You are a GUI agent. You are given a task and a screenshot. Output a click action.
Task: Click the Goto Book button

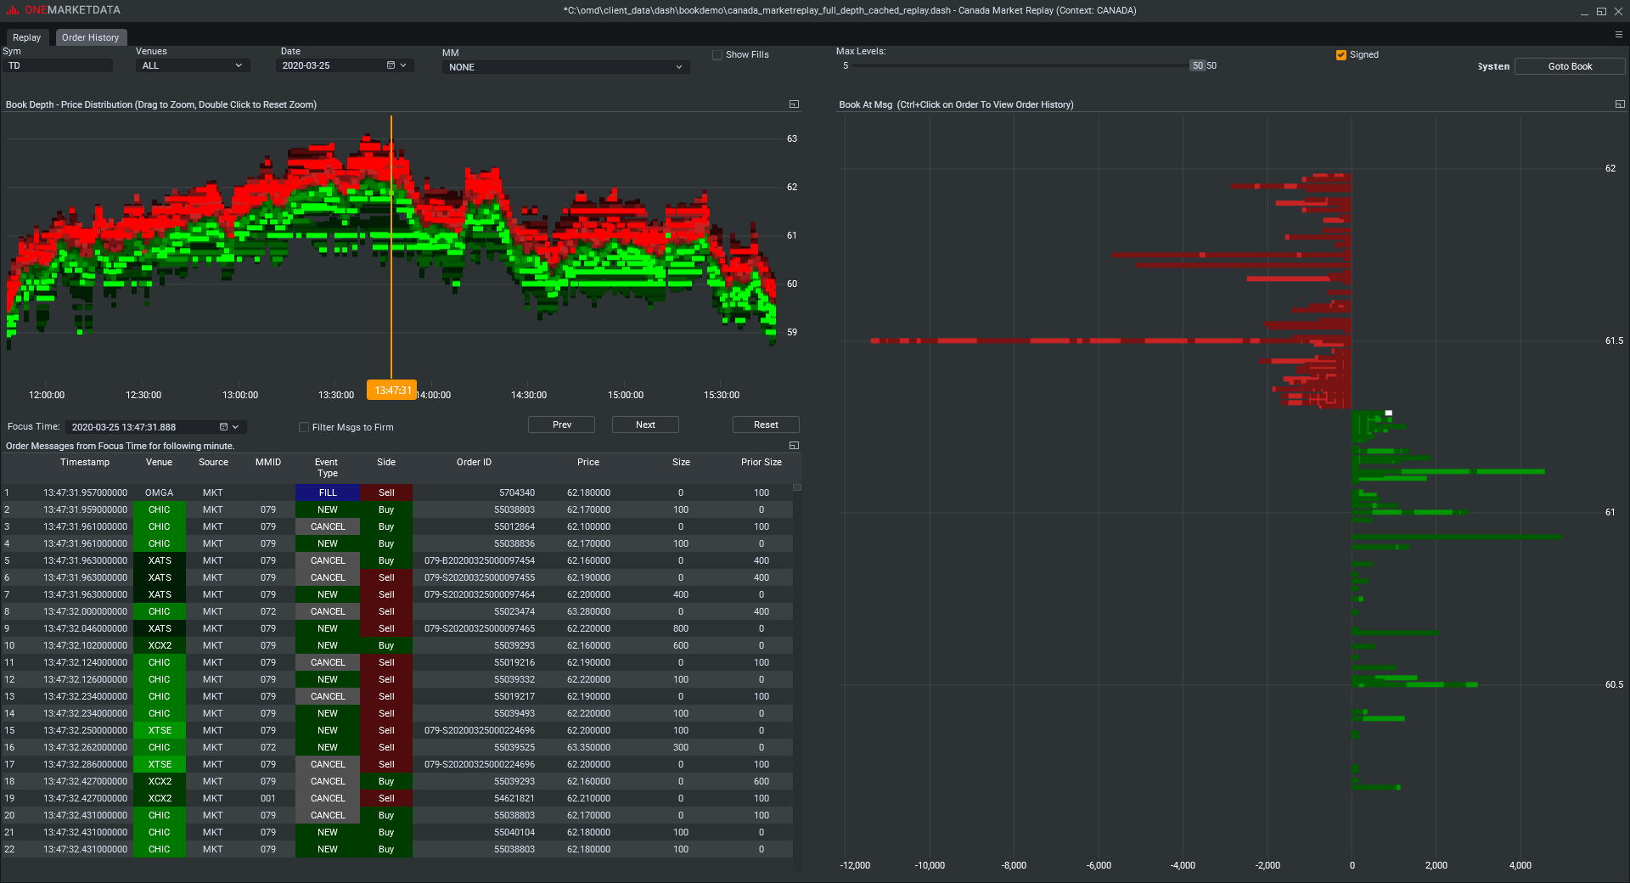pos(1569,65)
